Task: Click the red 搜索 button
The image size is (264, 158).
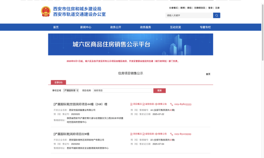Action: point(160,91)
